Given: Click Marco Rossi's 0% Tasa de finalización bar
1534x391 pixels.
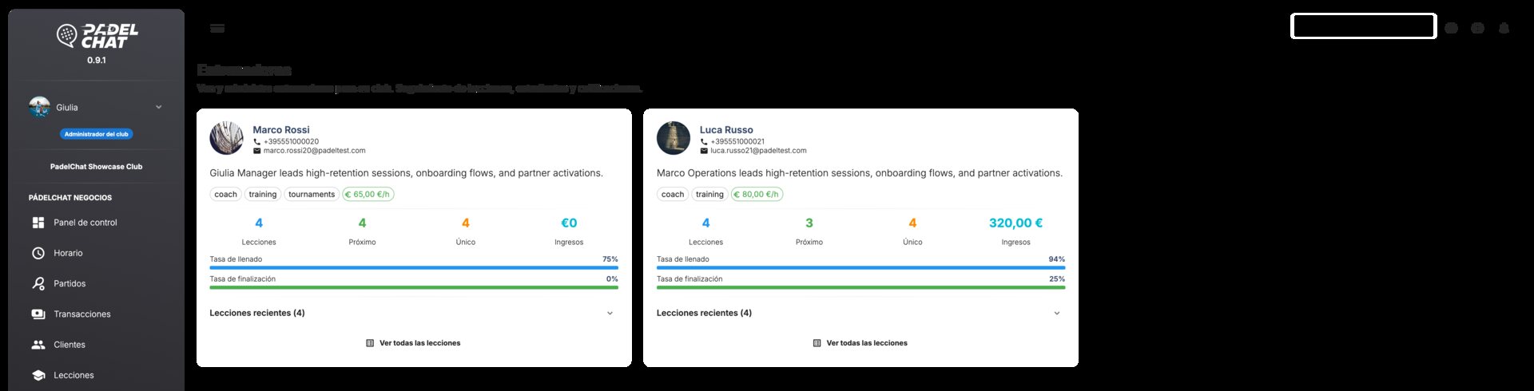Looking at the screenshot, I should click(414, 287).
